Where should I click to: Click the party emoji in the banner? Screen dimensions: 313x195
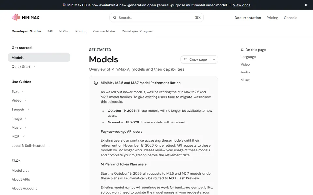tap(64, 5)
